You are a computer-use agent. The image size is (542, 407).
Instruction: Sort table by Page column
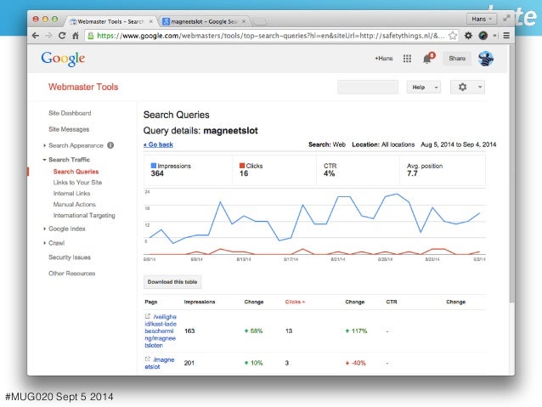(x=150, y=302)
